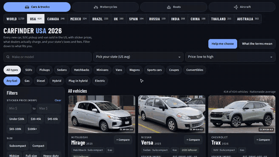Filter by Vans
The image size is (279, 157).
click(119, 70)
